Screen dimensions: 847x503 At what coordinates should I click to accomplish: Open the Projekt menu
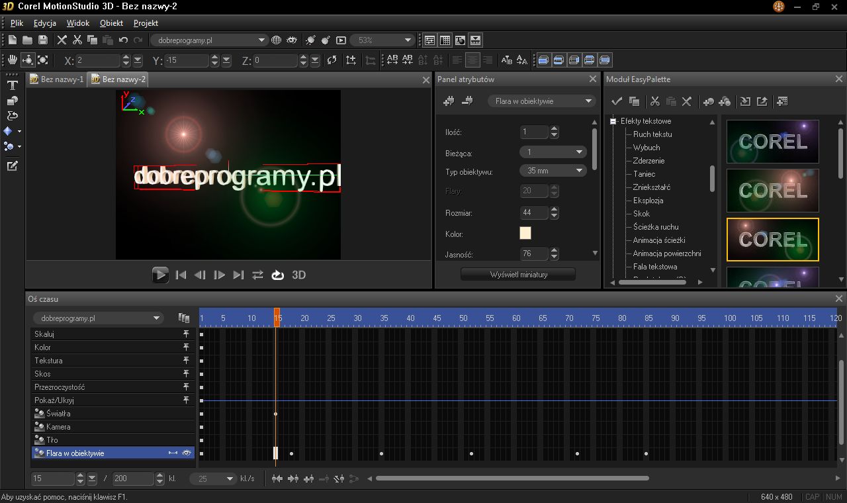click(x=146, y=23)
